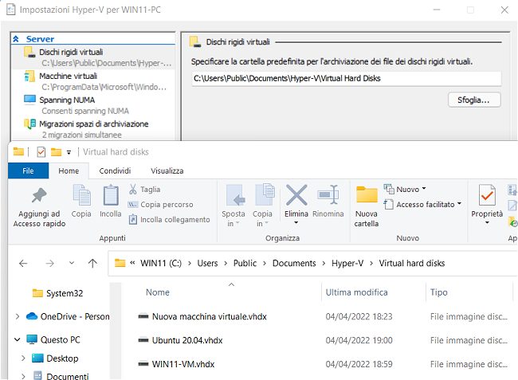Click the Proprietà checkmark icon
The image size is (518, 380).
[x=487, y=195]
